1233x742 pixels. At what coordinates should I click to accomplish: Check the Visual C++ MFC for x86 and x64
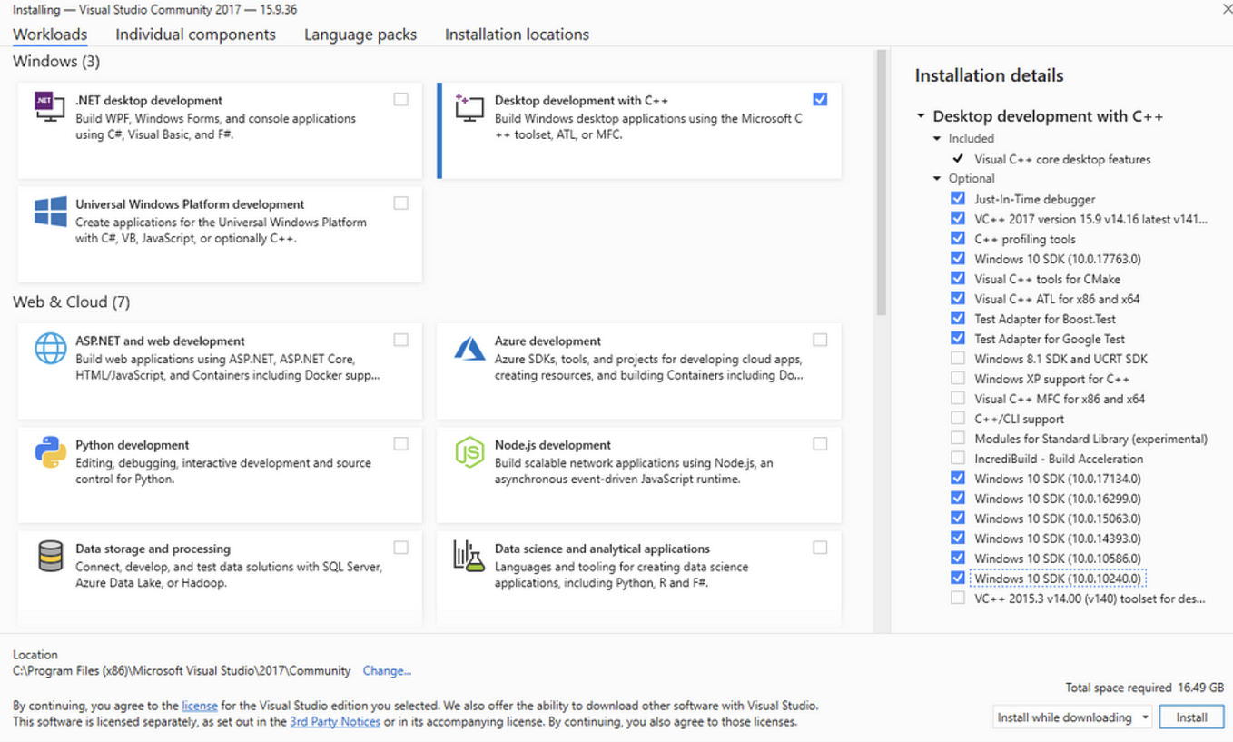click(958, 398)
